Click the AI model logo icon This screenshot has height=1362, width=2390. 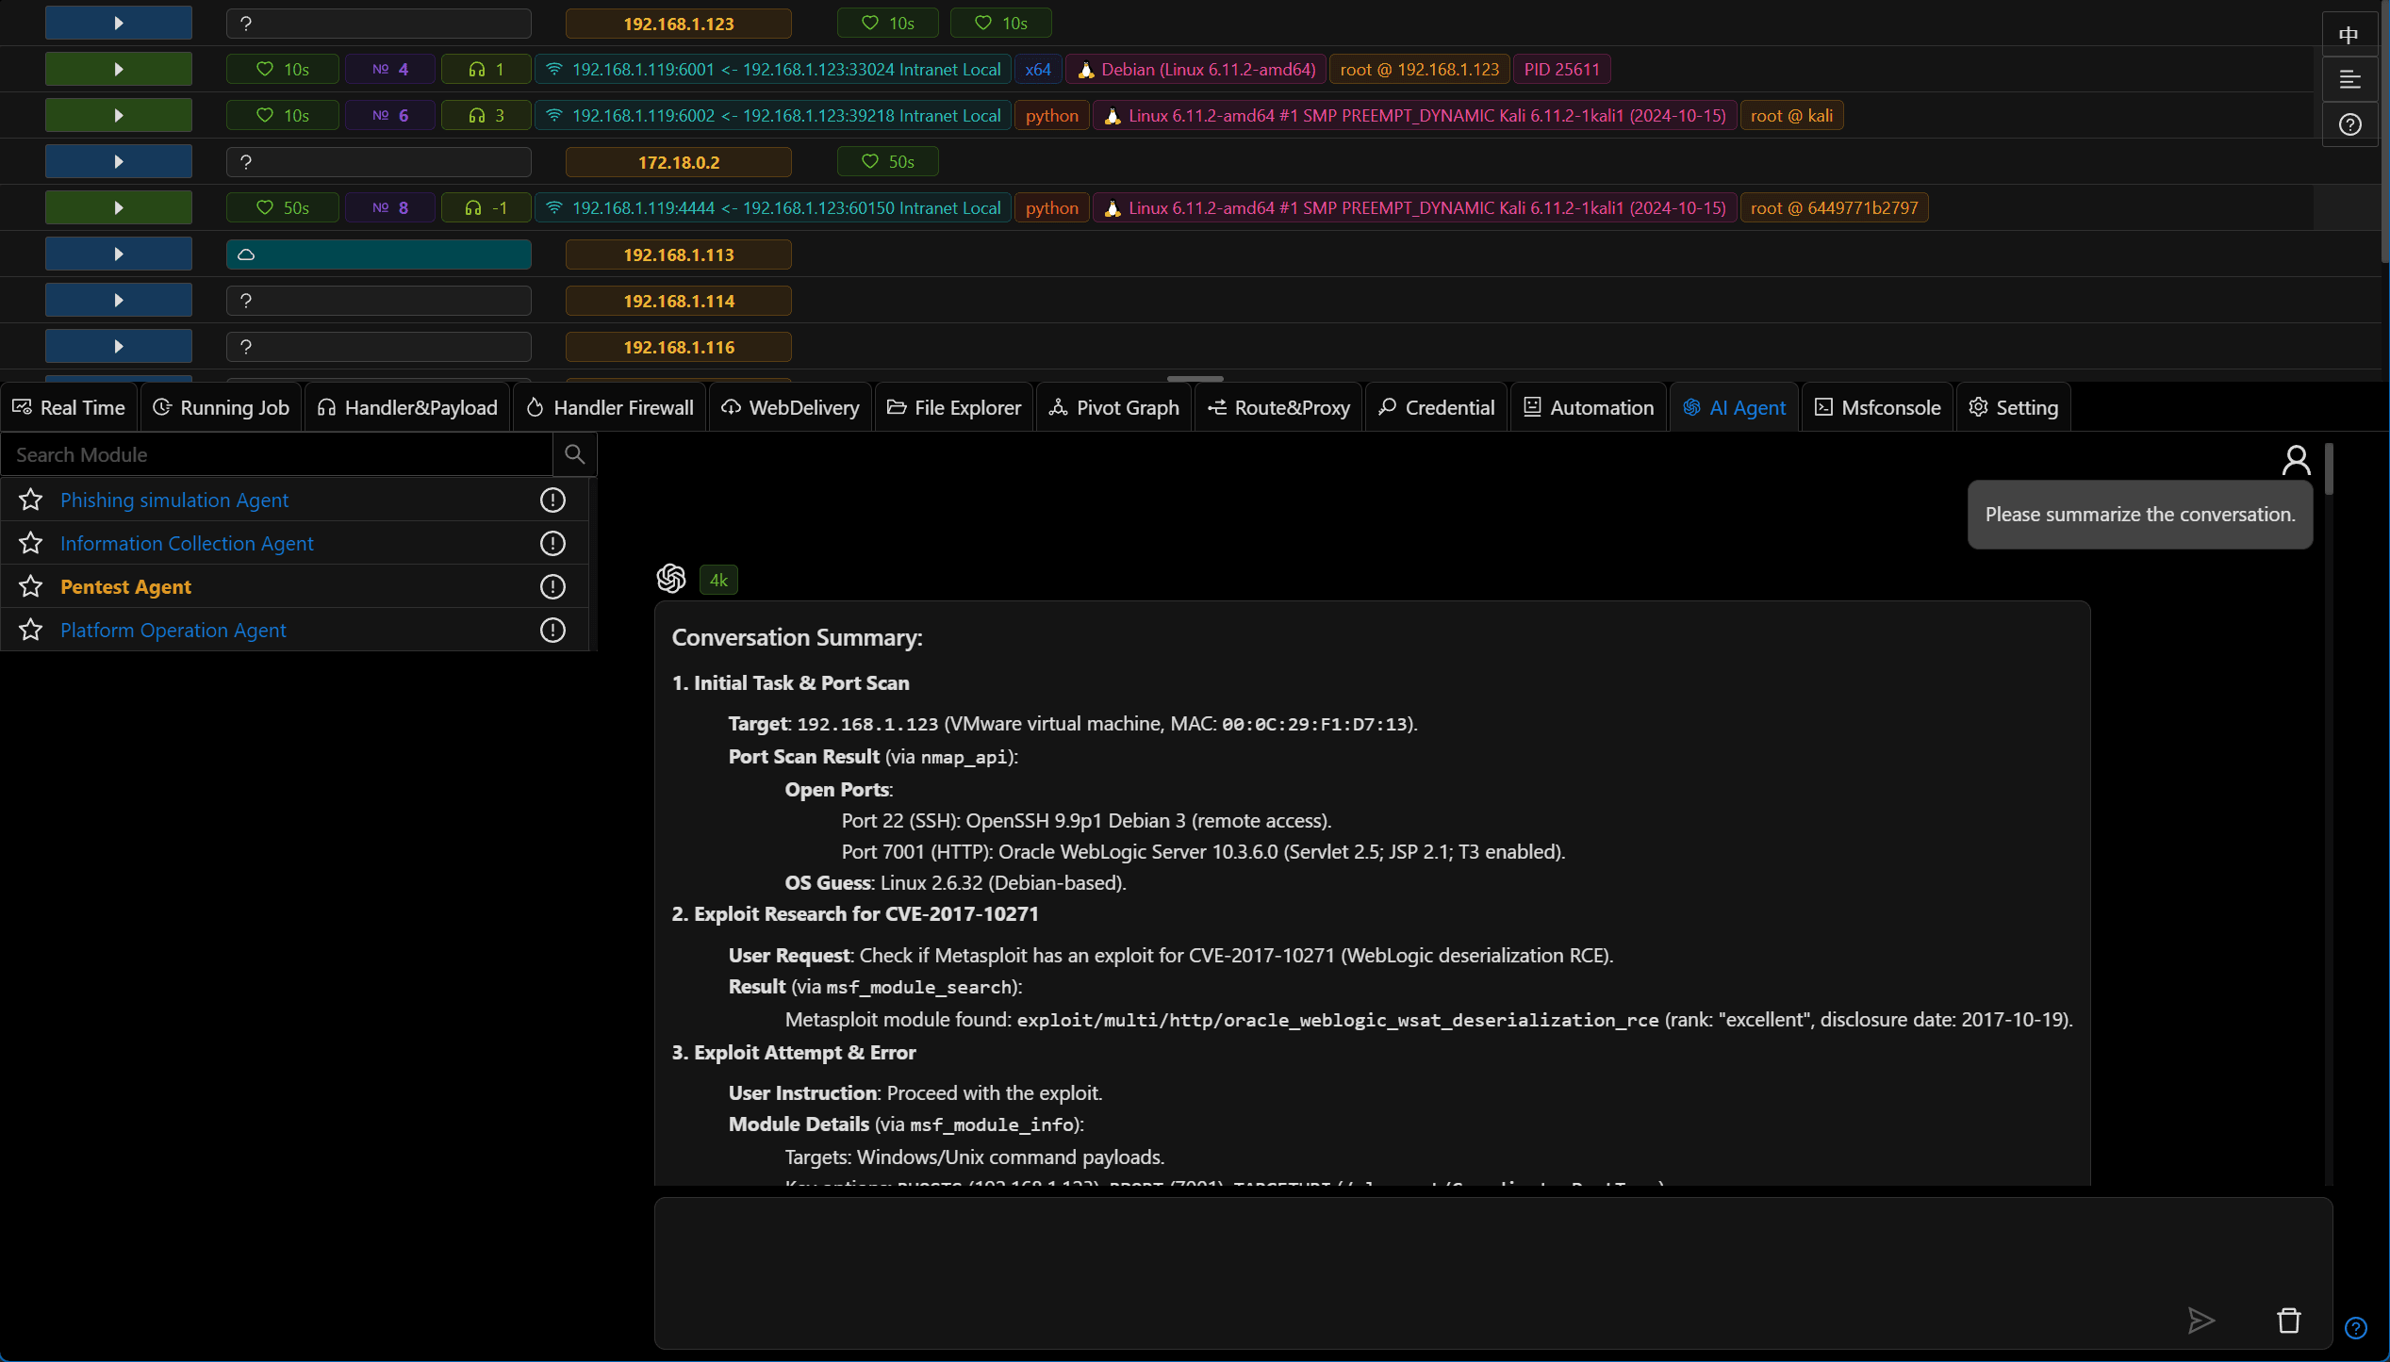click(x=671, y=579)
